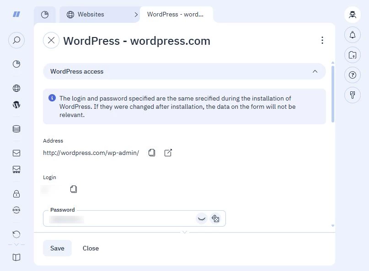Screen dimensions: 369x271
Task: Open the brush tool icon on right
Action: click(353, 95)
